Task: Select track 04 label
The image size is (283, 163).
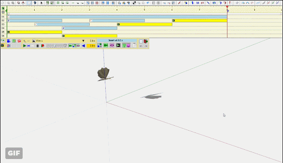Action: click(x=3, y=28)
